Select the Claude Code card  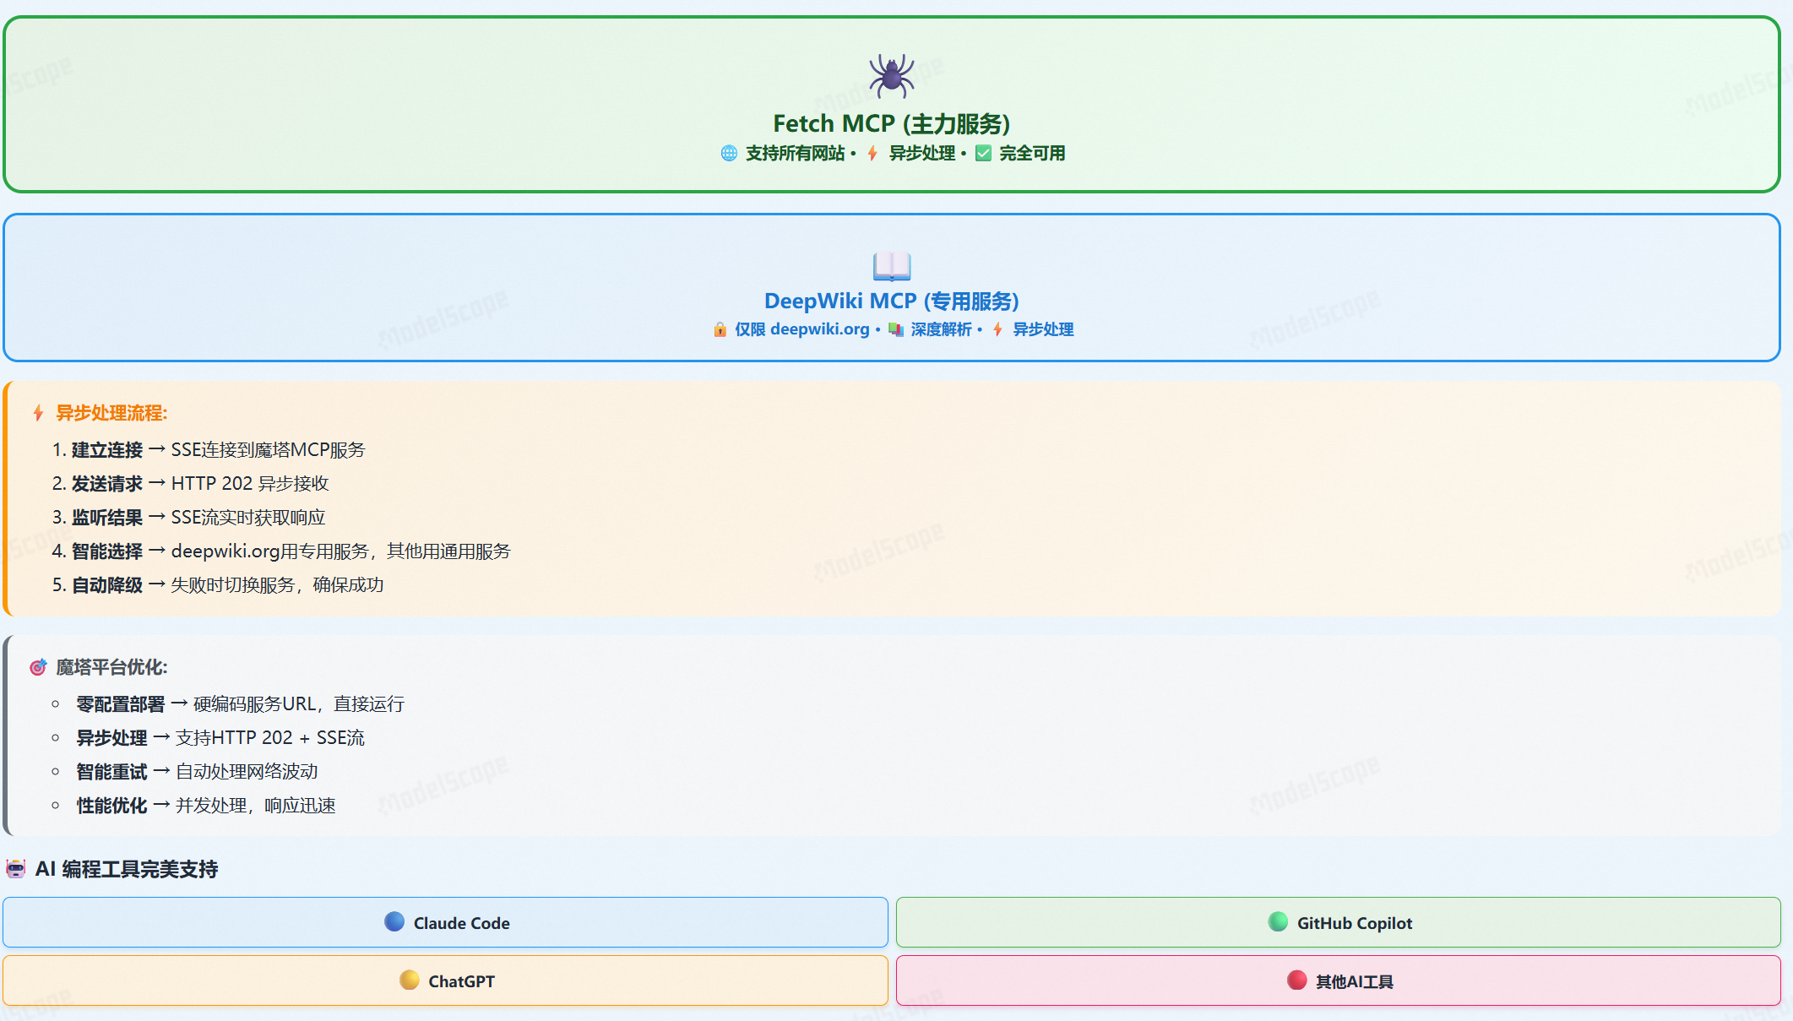(446, 922)
